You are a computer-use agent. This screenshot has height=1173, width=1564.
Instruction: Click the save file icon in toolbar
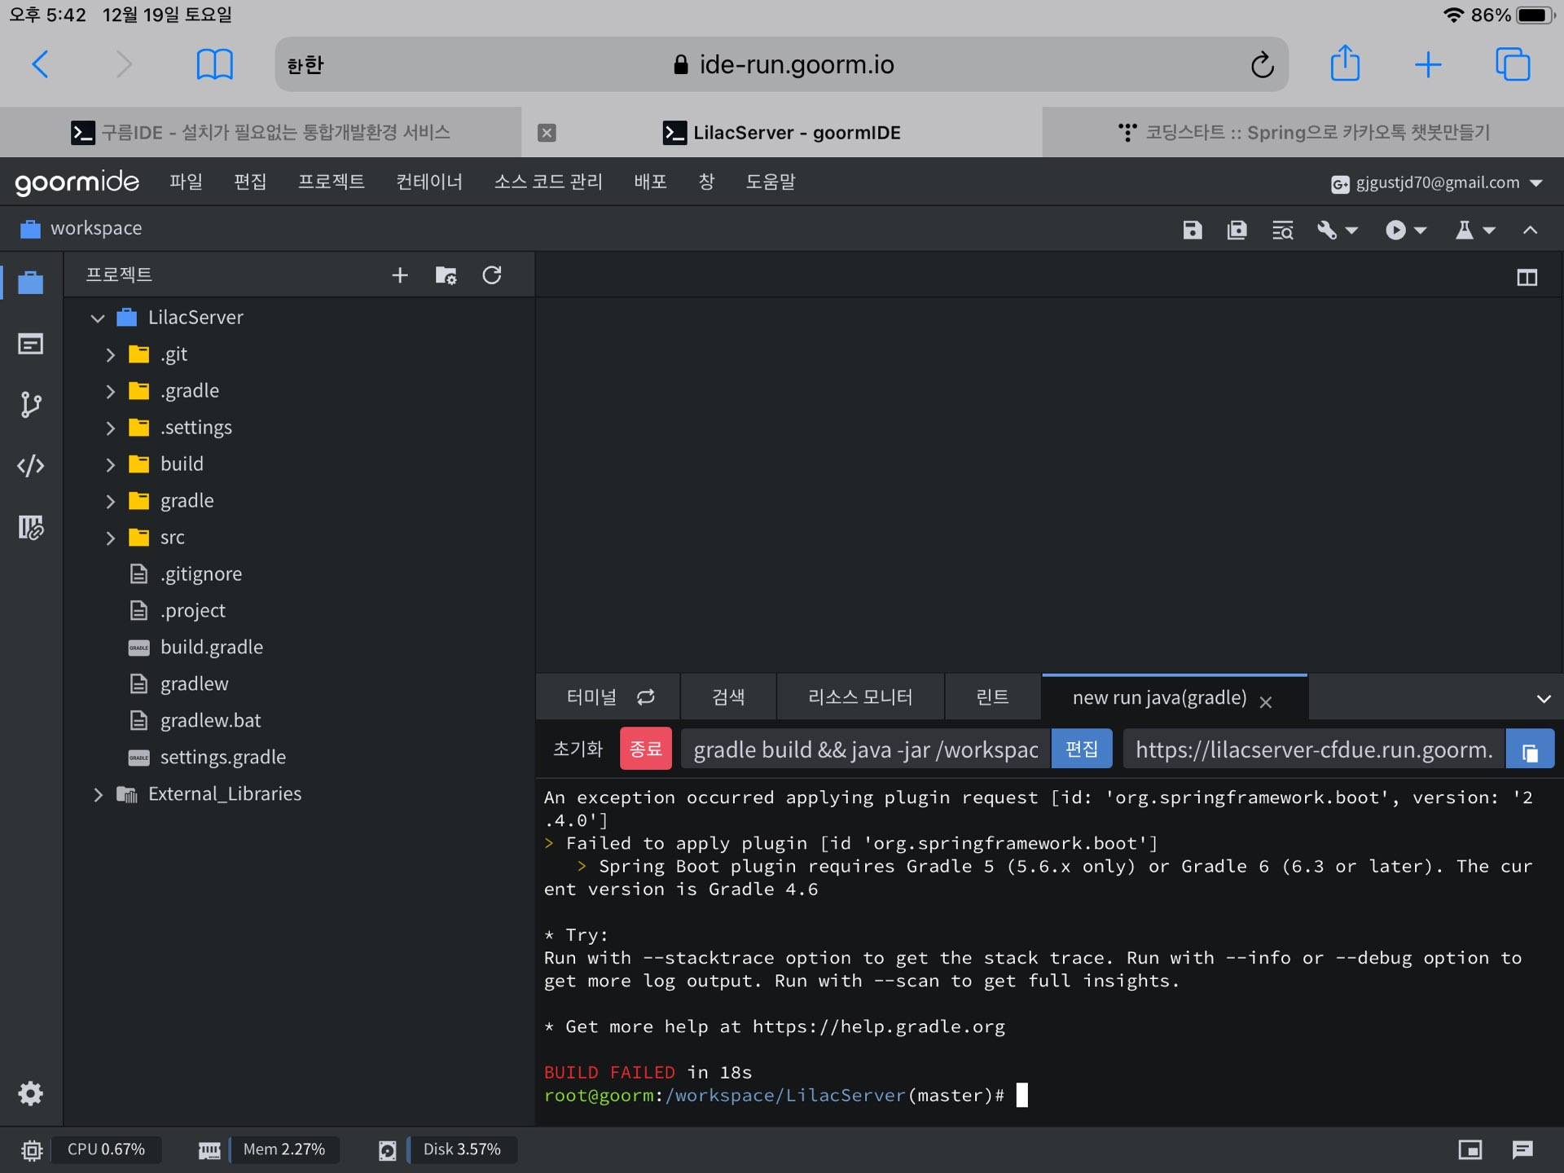pos(1192,231)
